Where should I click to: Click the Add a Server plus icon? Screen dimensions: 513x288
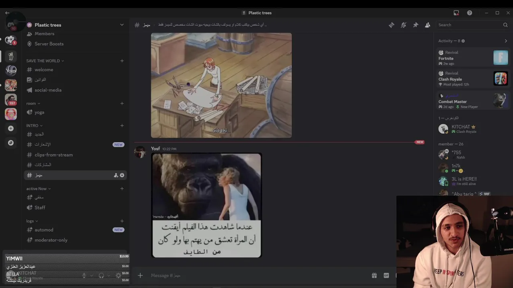pos(11,128)
